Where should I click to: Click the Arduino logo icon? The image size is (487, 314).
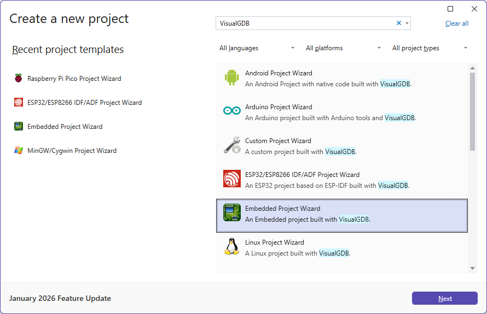(232, 111)
